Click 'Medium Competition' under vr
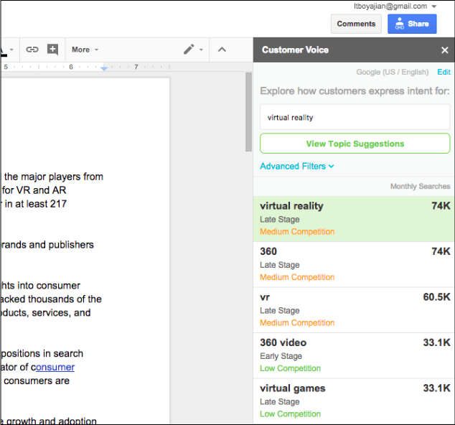Image resolution: width=455 pixels, height=425 pixels. pos(297,323)
